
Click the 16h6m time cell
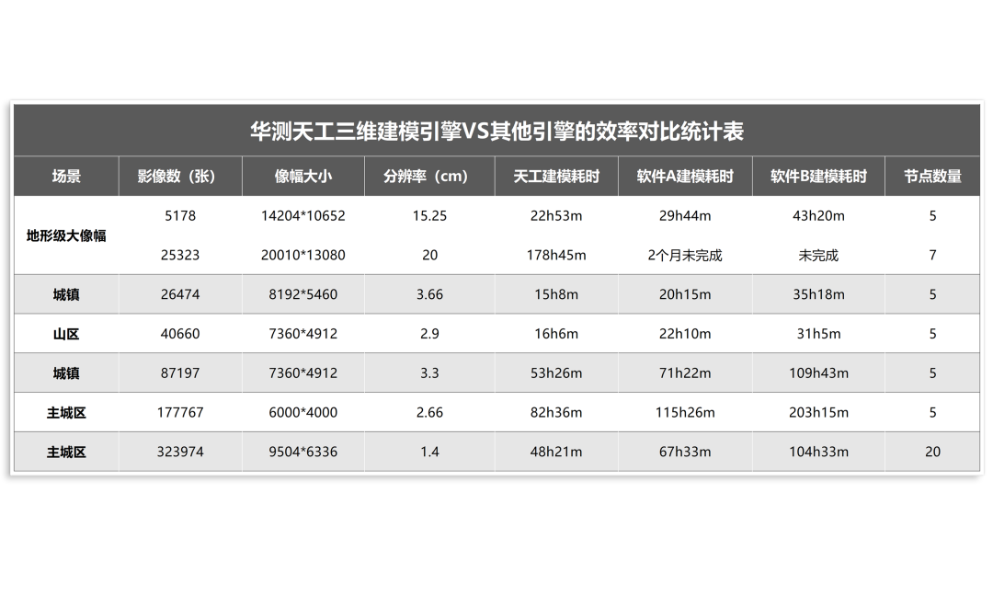(x=556, y=334)
